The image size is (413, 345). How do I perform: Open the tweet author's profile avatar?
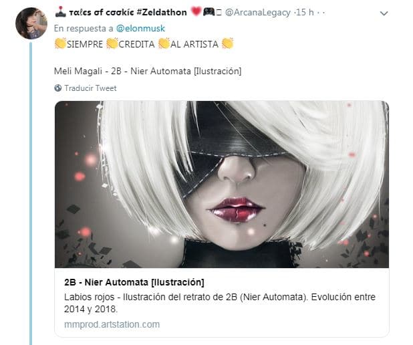tap(31, 23)
